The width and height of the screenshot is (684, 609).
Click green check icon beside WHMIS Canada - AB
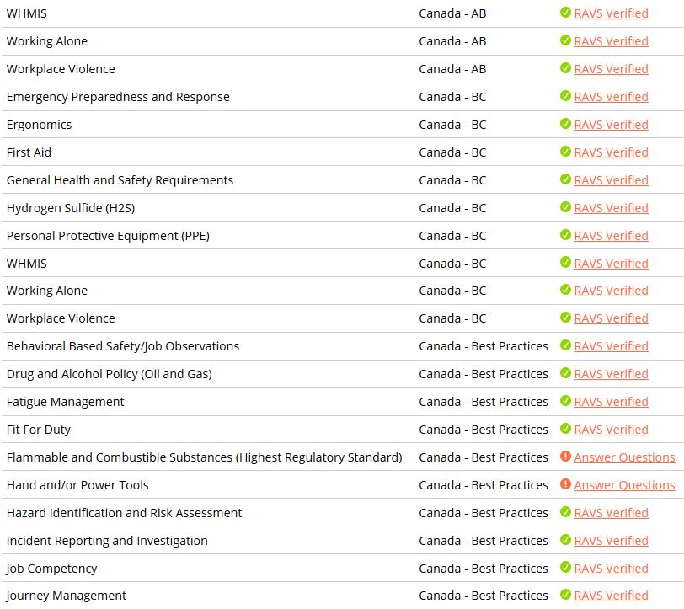(x=565, y=13)
